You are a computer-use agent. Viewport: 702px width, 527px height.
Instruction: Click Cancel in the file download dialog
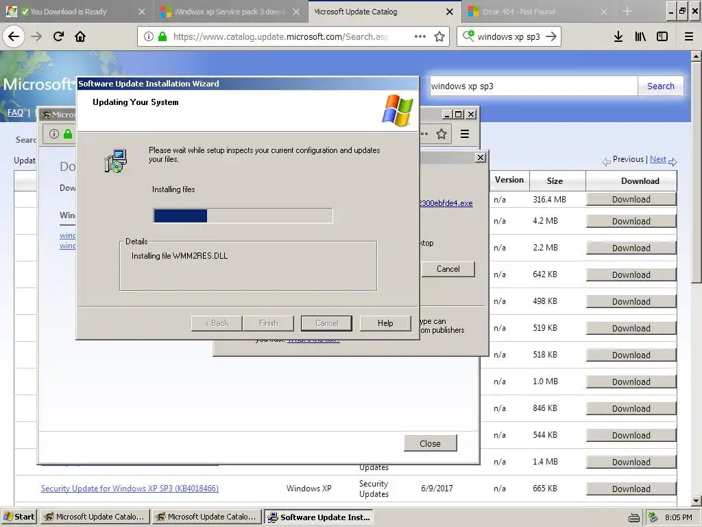448,269
